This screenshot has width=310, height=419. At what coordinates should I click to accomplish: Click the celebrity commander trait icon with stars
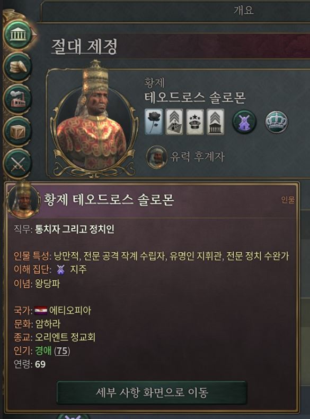[194, 122]
